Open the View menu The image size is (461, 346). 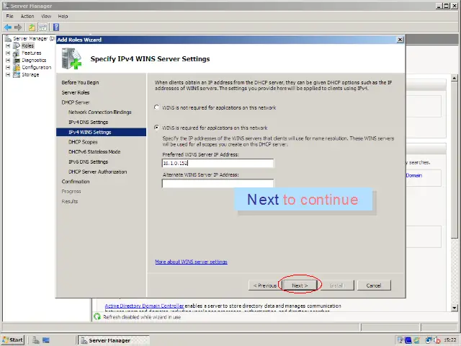(x=46, y=16)
